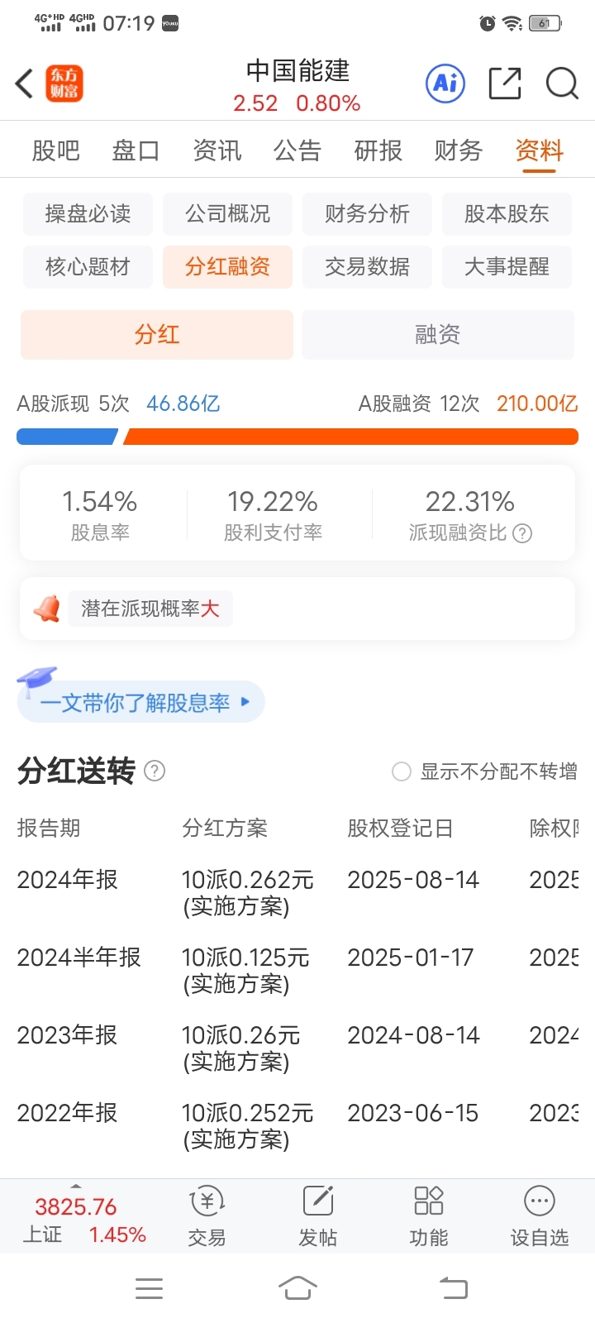Switch to the 财务 tab

(459, 150)
